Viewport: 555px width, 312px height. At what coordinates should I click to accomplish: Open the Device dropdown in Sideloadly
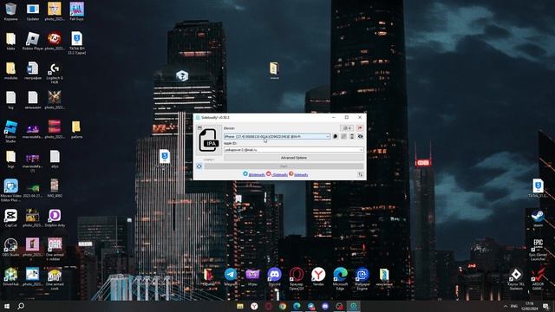(x=277, y=137)
